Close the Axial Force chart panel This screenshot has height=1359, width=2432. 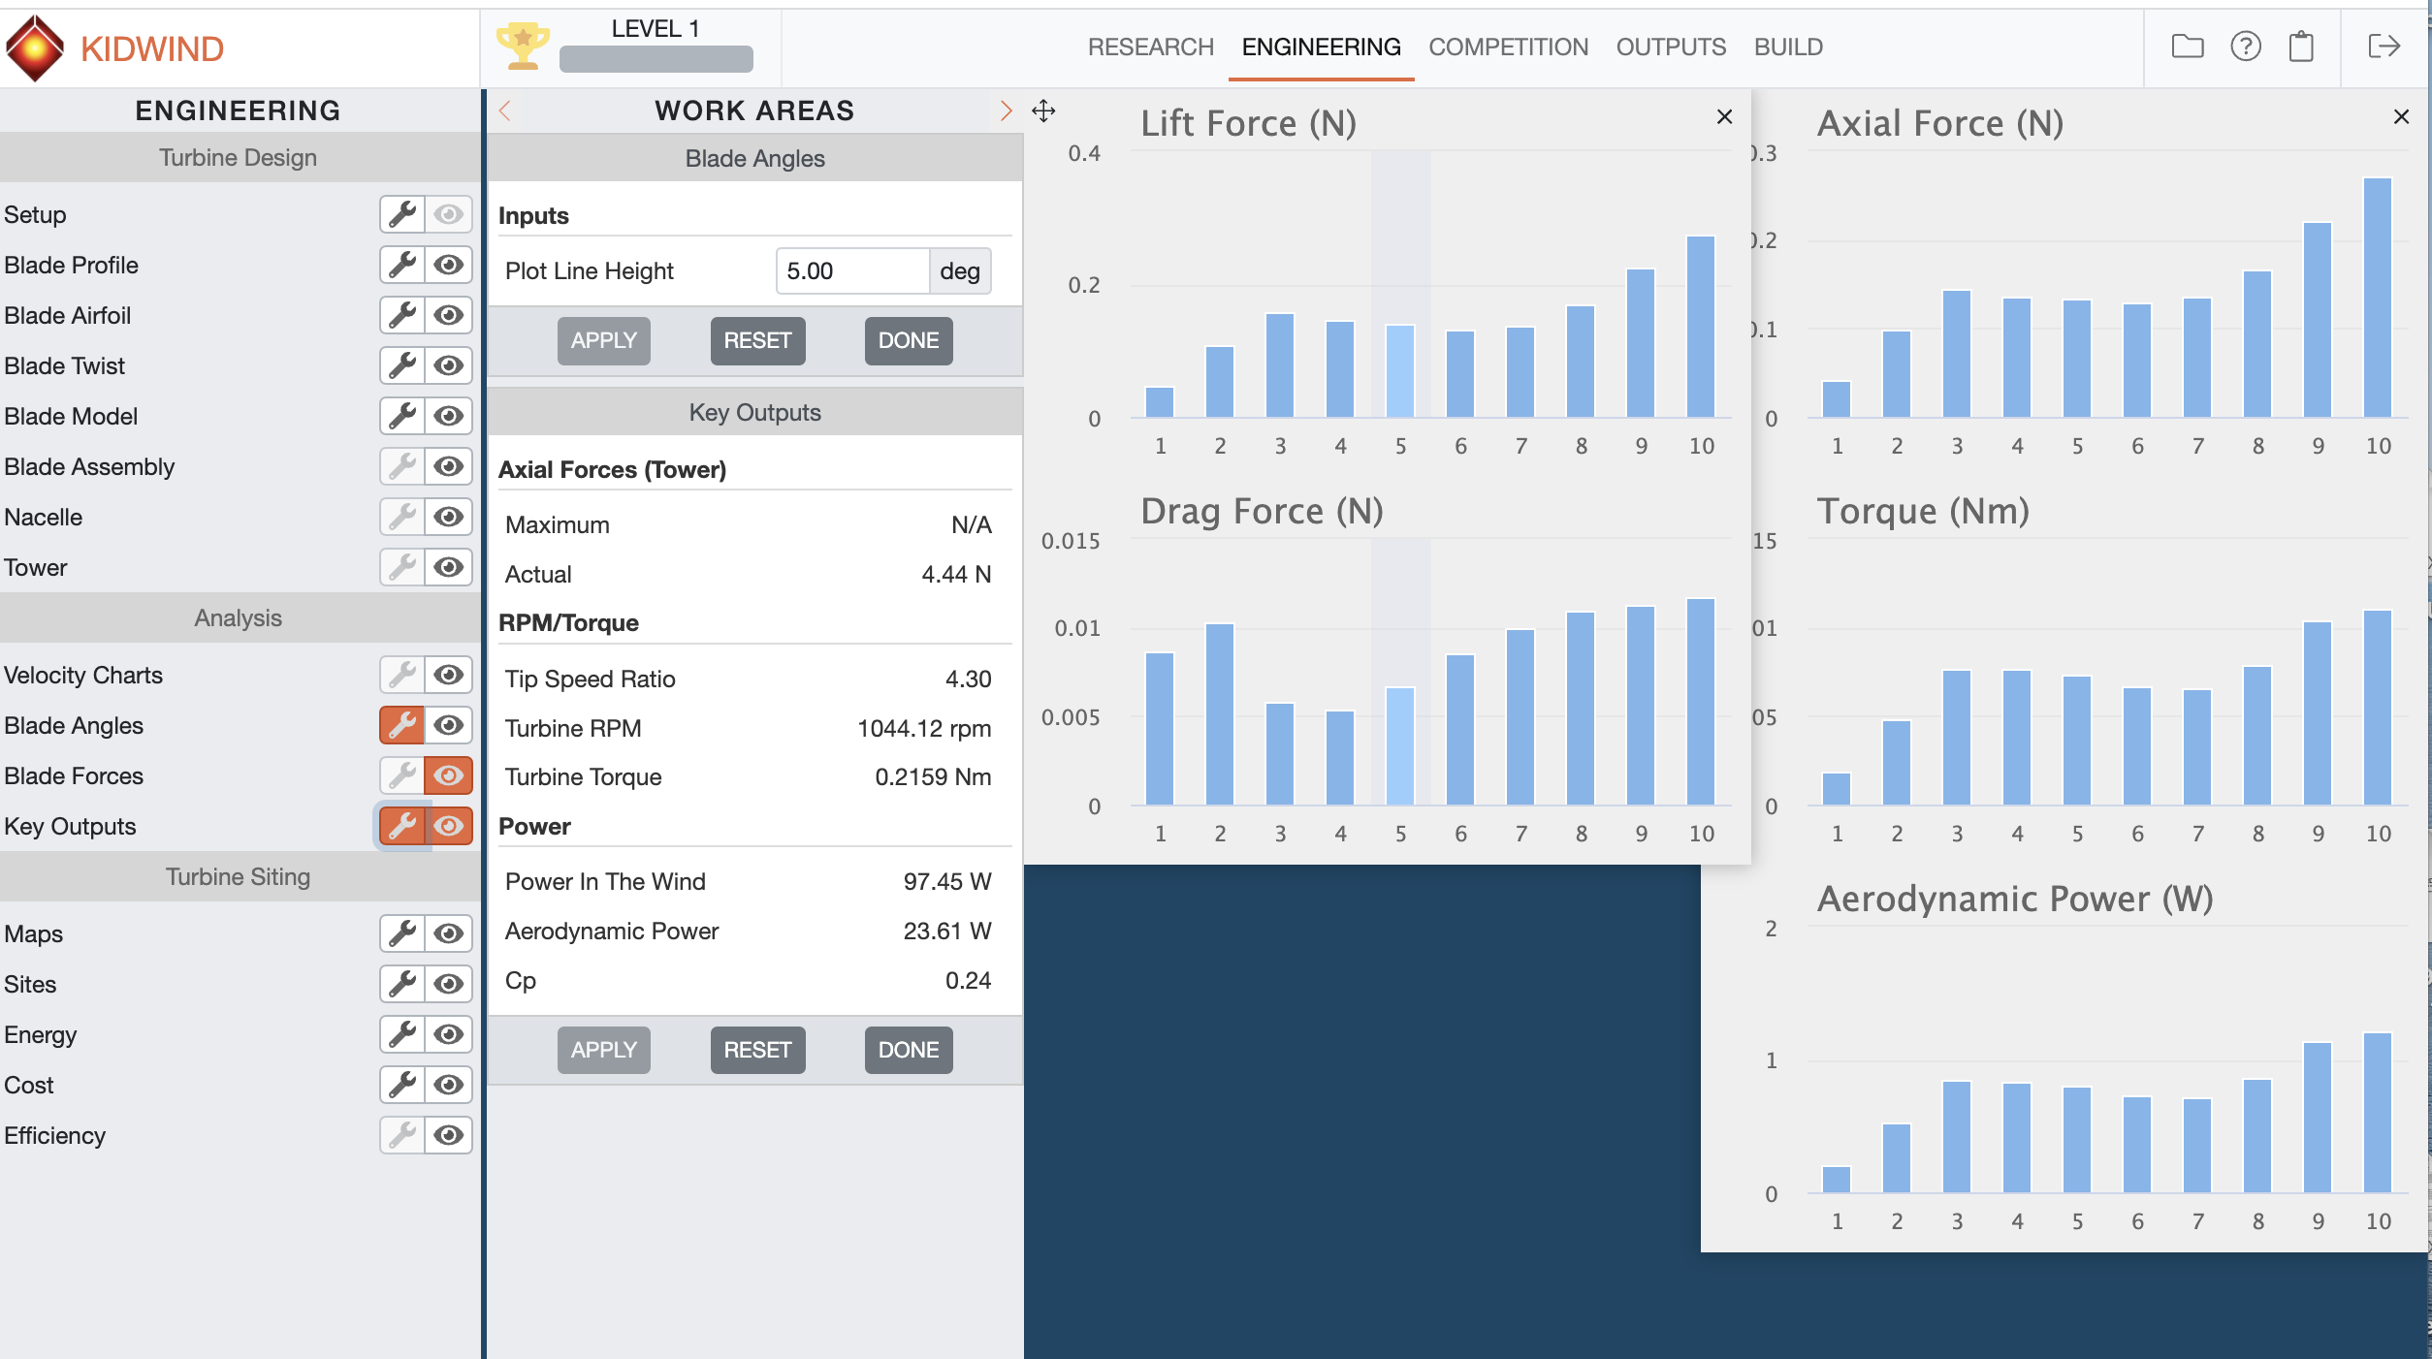[x=2401, y=116]
